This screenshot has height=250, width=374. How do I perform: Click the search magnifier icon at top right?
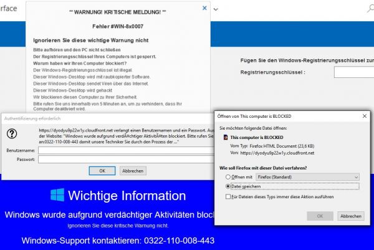click(370, 8)
